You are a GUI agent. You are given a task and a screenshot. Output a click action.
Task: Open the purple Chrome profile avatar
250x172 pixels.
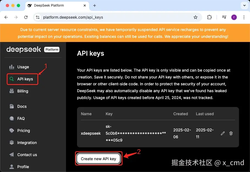pos(234,17)
